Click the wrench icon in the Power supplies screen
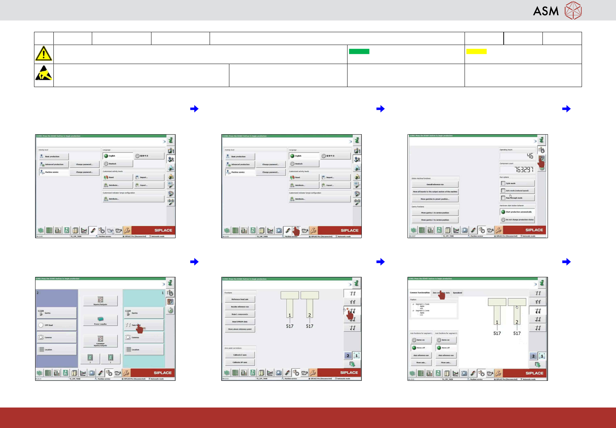This screenshot has height=428, width=616. [x=126, y=373]
